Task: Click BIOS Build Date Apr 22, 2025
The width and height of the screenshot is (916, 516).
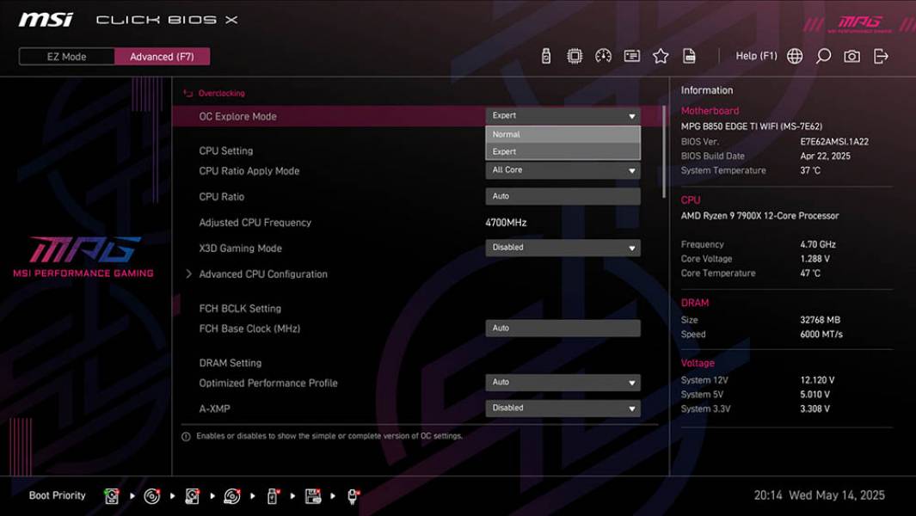Action: click(x=825, y=156)
